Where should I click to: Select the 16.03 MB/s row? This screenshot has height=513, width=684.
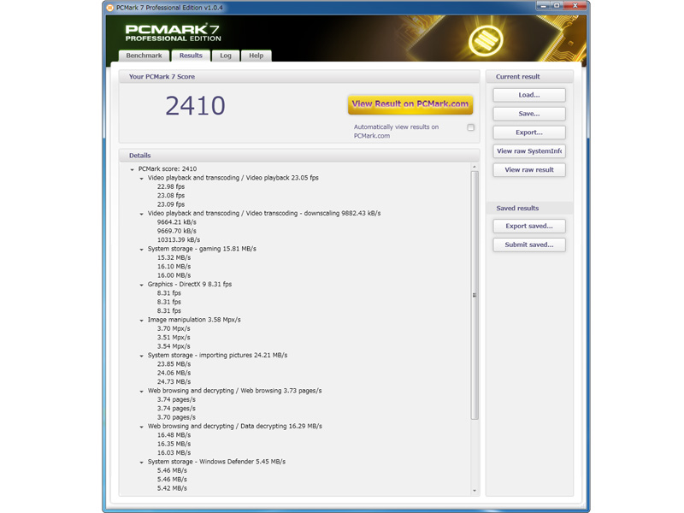click(x=174, y=453)
